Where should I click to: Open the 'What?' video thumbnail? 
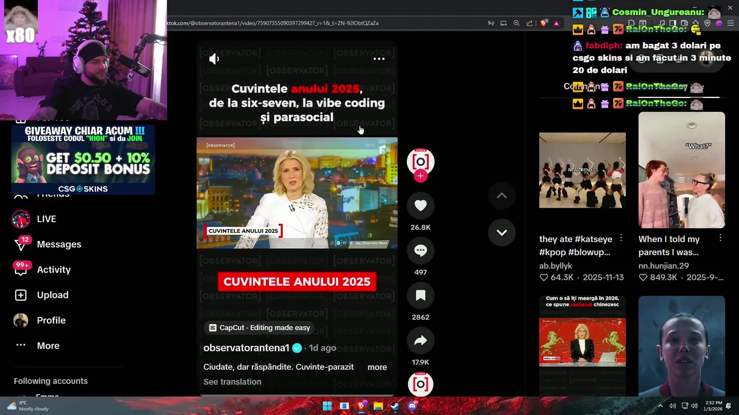click(x=681, y=170)
